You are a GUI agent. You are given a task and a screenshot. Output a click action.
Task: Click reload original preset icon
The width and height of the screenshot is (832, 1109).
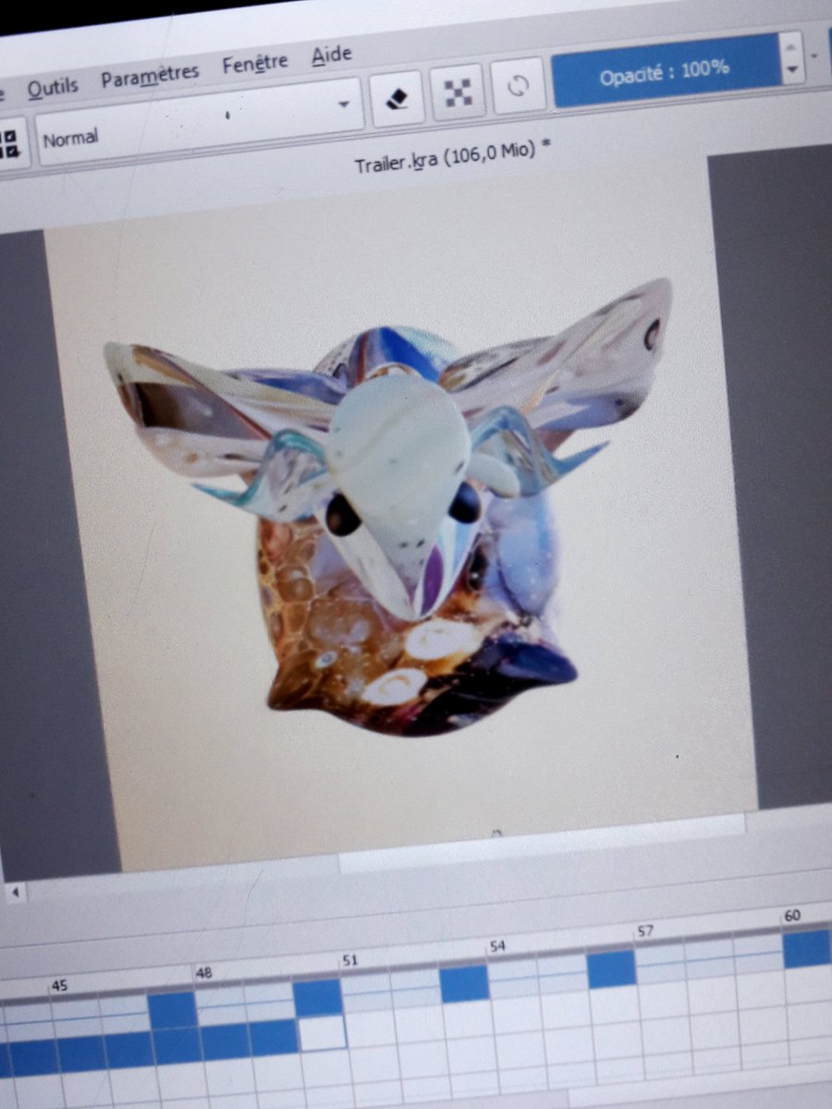(518, 85)
